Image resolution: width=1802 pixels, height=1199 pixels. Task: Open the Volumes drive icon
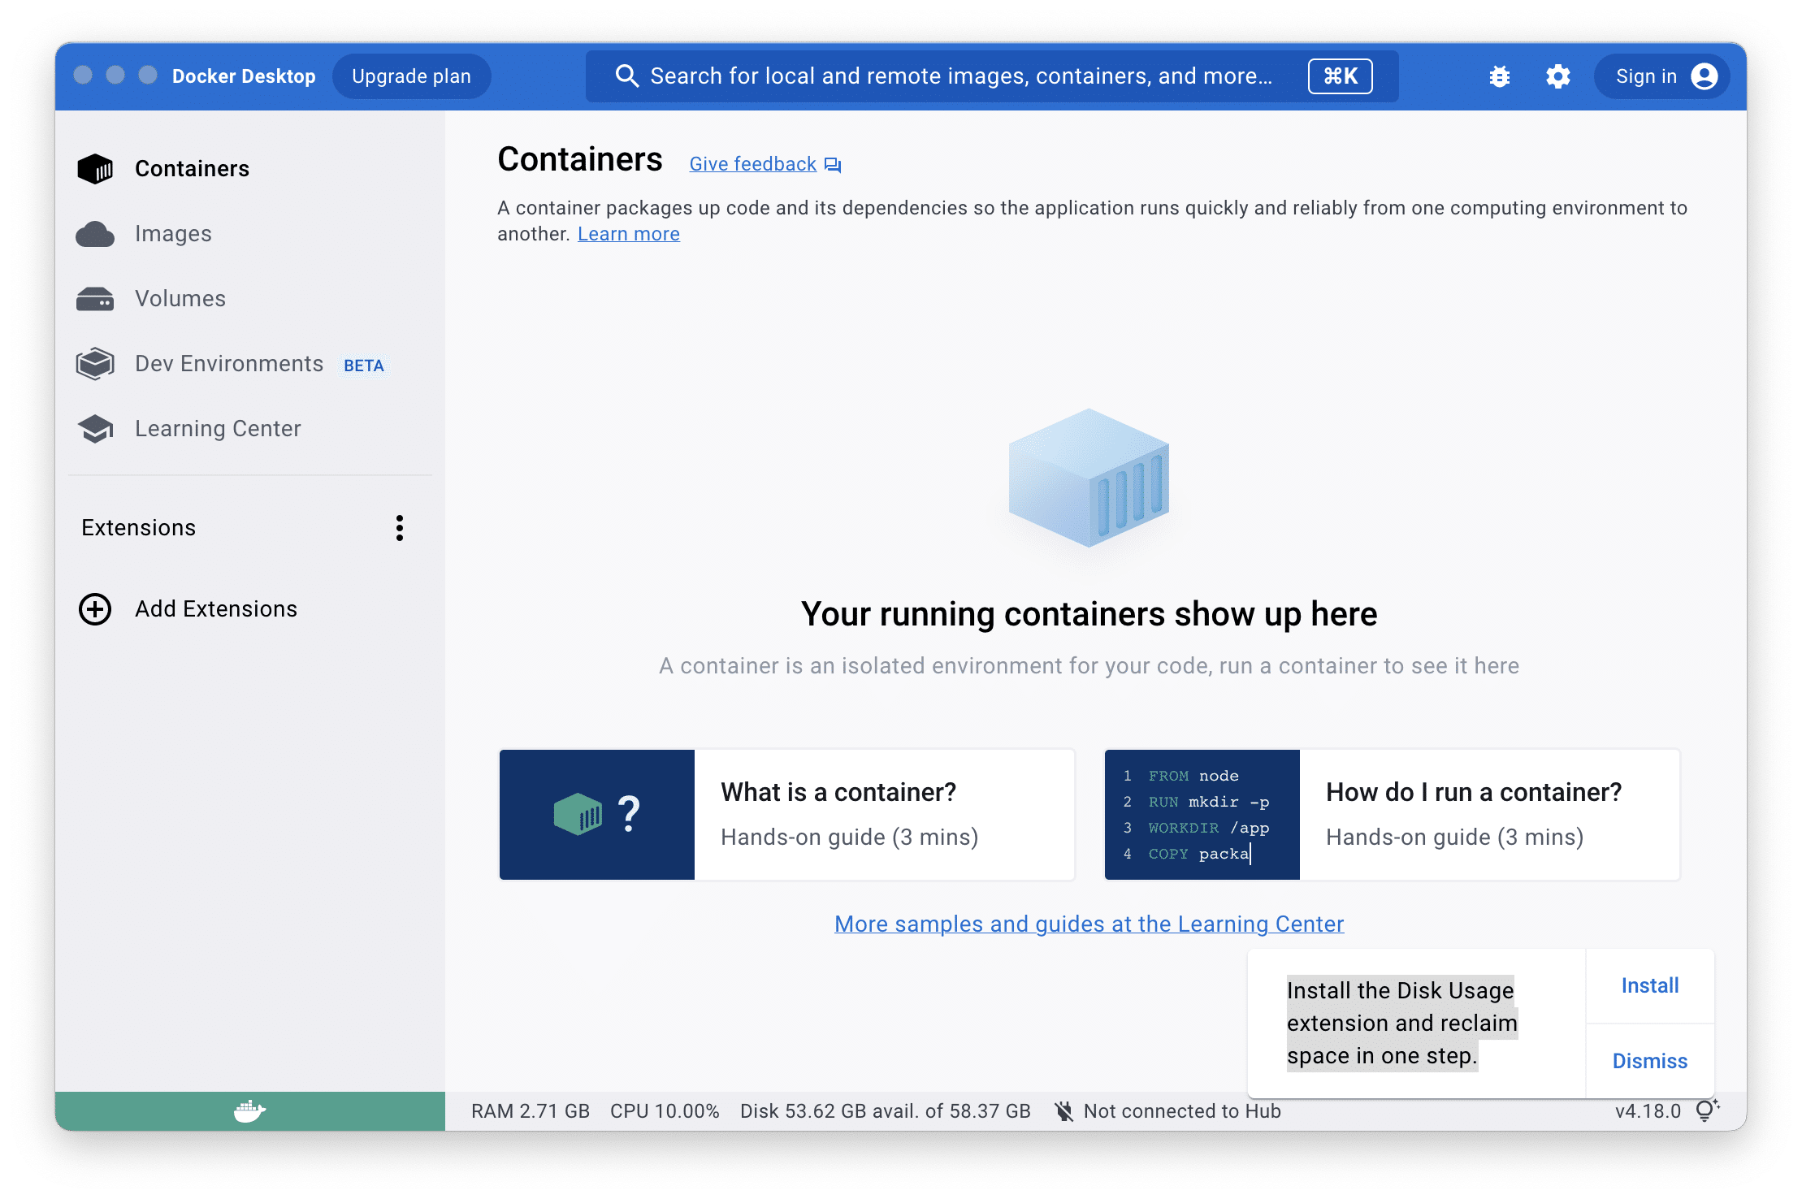tap(95, 299)
